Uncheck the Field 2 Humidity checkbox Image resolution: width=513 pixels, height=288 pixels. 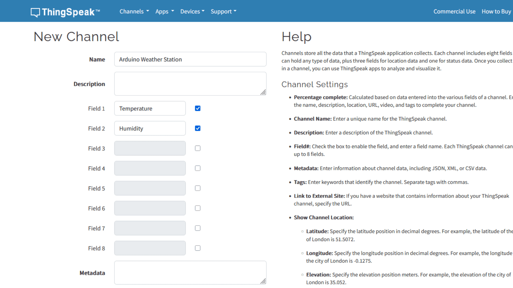pyautogui.click(x=198, y=128)
